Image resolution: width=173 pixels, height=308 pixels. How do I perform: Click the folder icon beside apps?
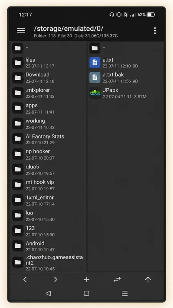click(18, 108)
